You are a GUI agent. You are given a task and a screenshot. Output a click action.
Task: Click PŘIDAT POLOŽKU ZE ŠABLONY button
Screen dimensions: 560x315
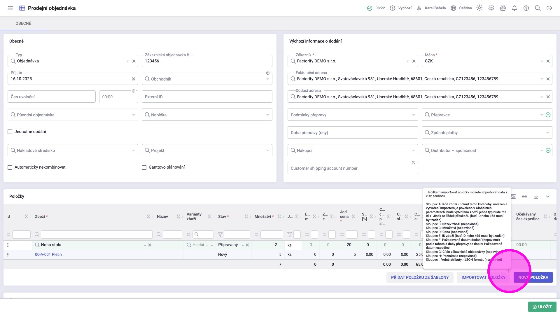click(420, 277)
